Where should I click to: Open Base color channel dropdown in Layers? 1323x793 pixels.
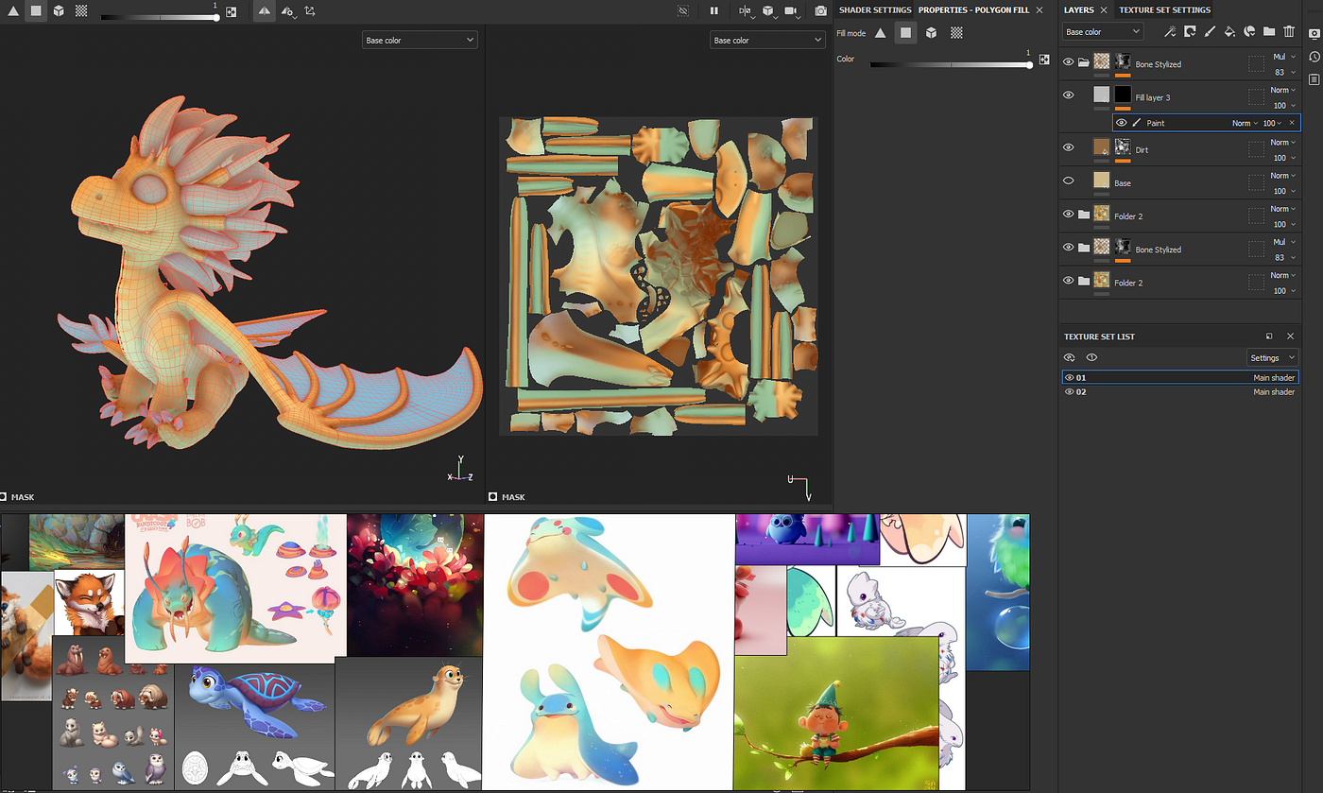tap(1102, 32)
